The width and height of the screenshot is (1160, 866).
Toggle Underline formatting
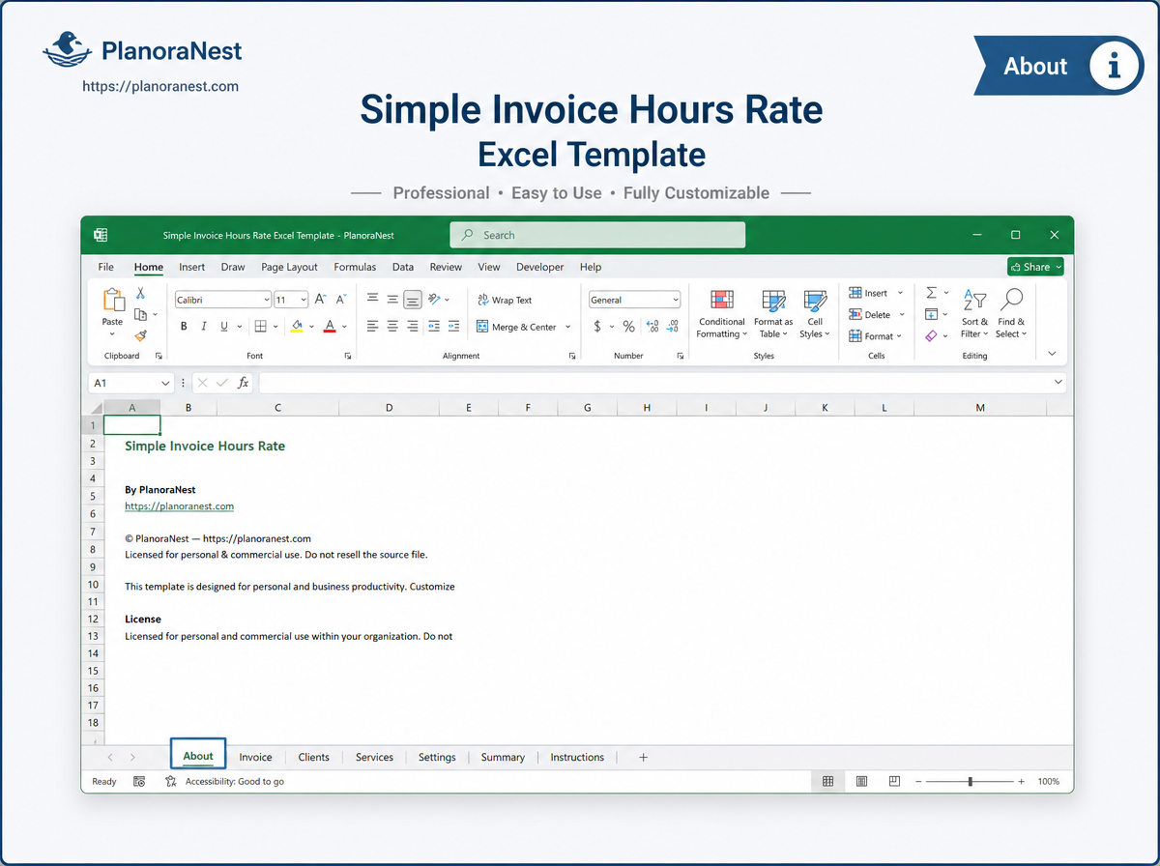point(224,327)
